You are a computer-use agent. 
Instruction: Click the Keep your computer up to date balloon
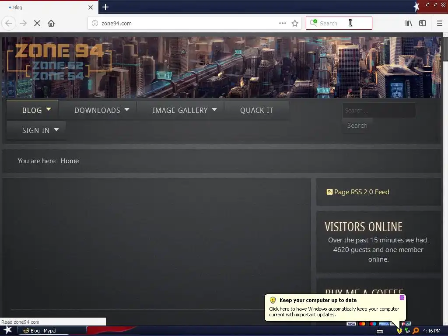pos(335,308)
